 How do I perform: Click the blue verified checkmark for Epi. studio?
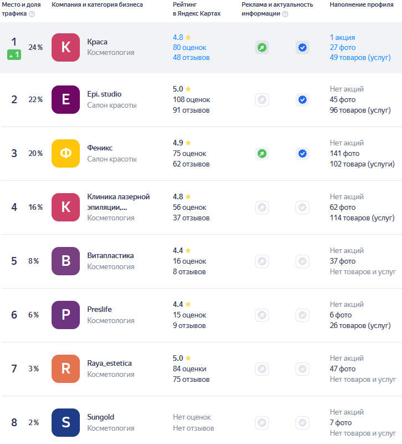click(302, 100)
